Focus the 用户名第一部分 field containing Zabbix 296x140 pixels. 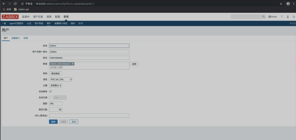[89, 52]
